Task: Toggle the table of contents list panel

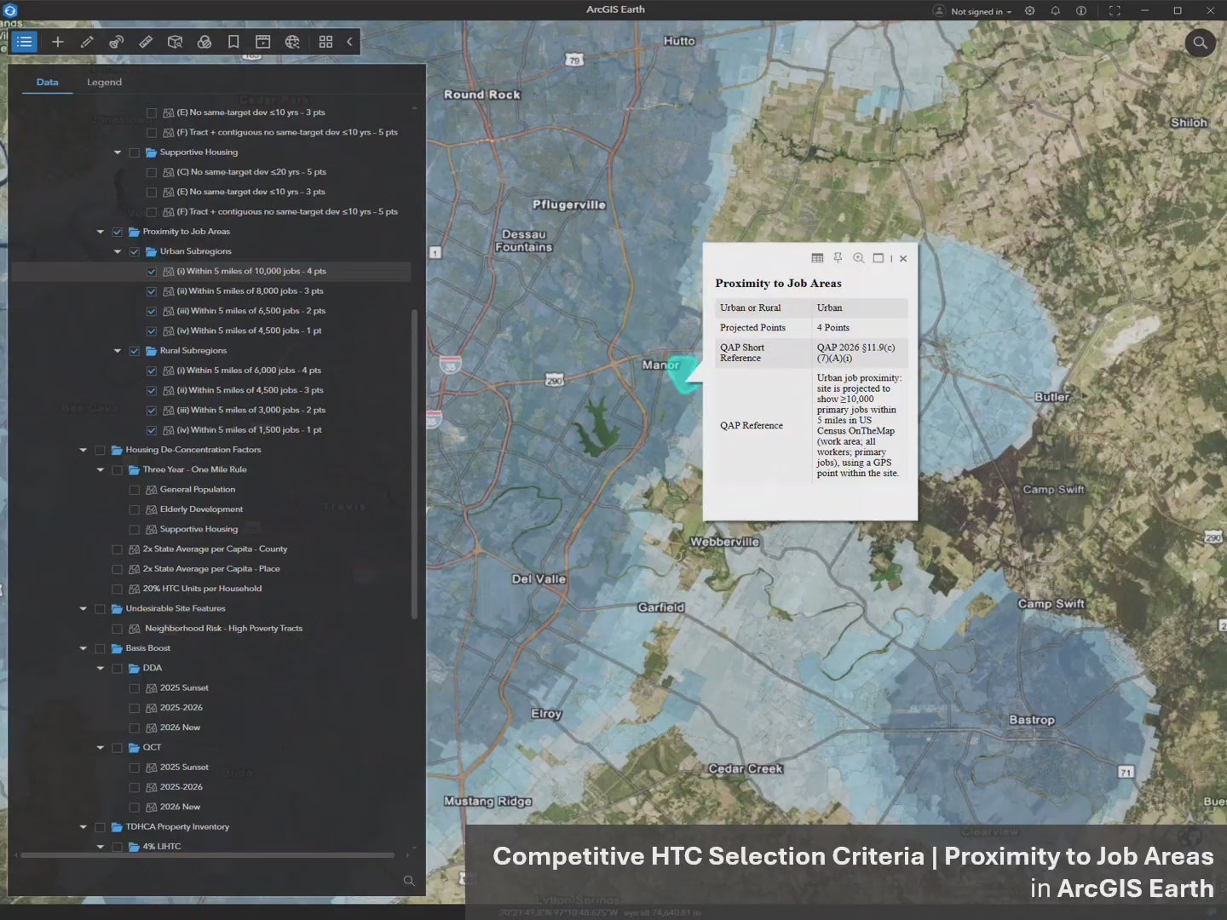Action: 24,42
